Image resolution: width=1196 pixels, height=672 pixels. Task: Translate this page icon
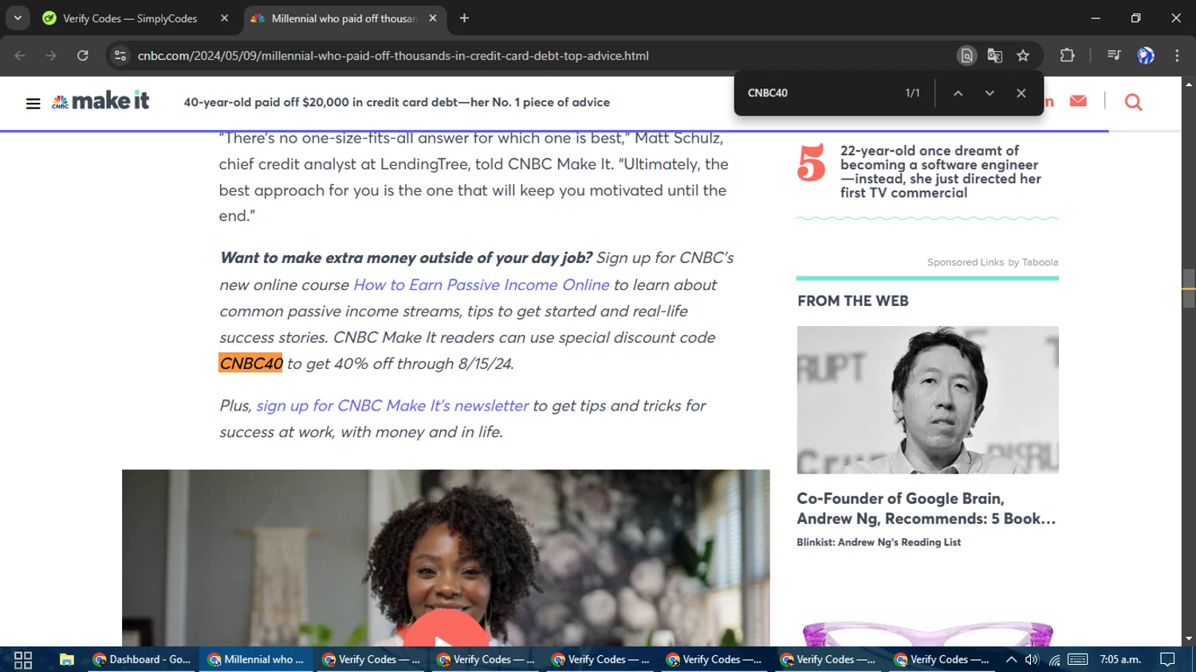coord(994,56)
